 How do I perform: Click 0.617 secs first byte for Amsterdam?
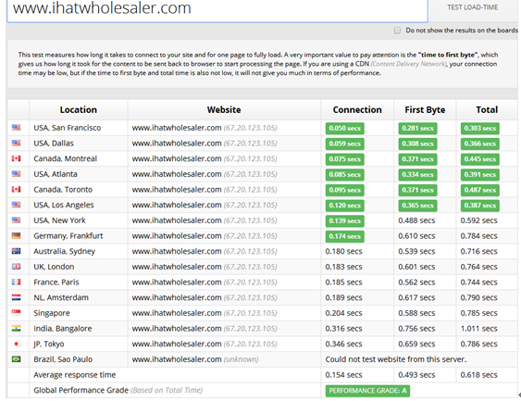click(416, 297)
